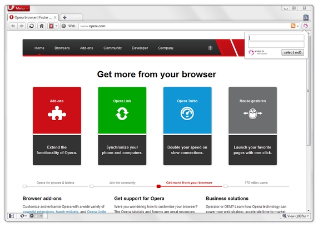Toggle the panels sidebar icon in status bar
Viewport: 318px width, 227px height.
coord(11,216)
